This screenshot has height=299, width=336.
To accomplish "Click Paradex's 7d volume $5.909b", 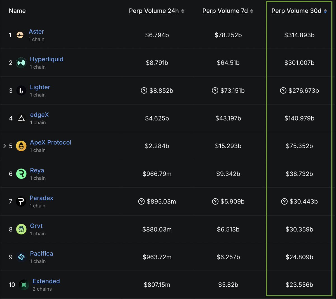I will 232,201.
